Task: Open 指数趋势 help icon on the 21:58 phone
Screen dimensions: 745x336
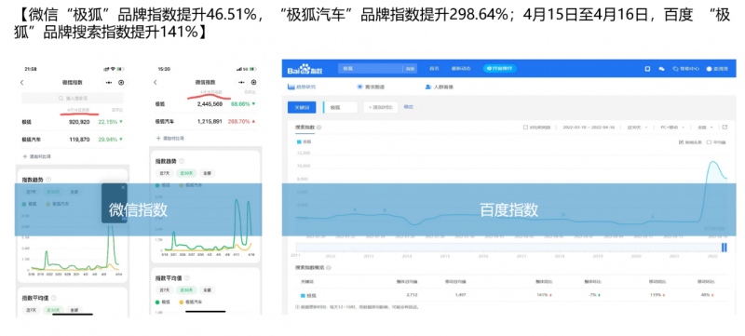Action: point(48,180)
